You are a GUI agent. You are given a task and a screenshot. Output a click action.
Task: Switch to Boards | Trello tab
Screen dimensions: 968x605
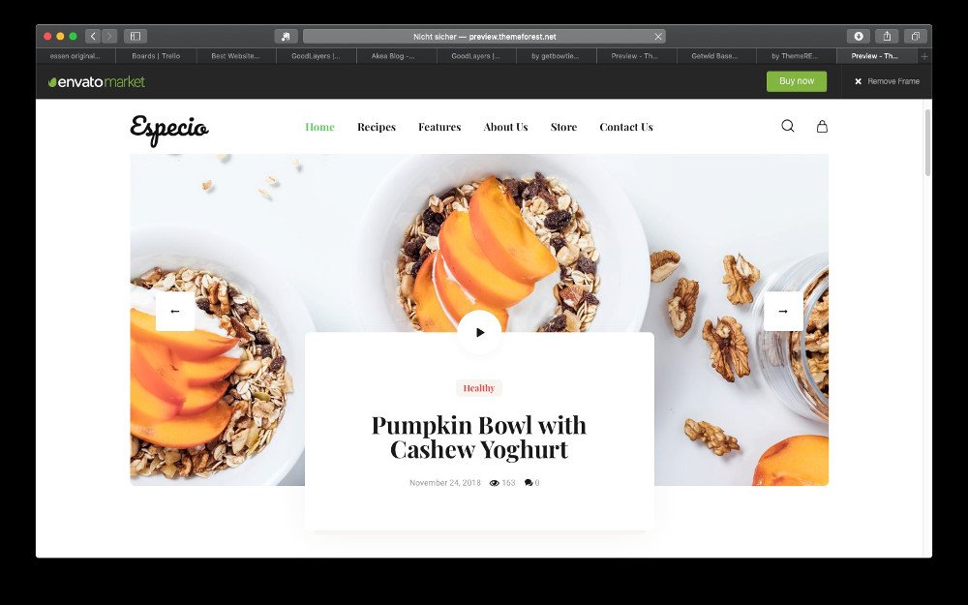coord(156,56)
